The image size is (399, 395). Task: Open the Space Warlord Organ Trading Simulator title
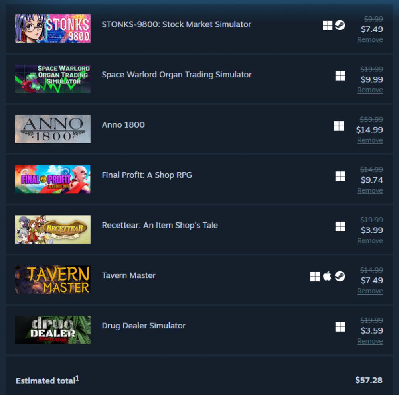click(177, 75)
